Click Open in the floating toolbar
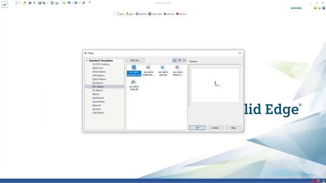The height and width of the screenshot is (183, 326). [130, 14]
